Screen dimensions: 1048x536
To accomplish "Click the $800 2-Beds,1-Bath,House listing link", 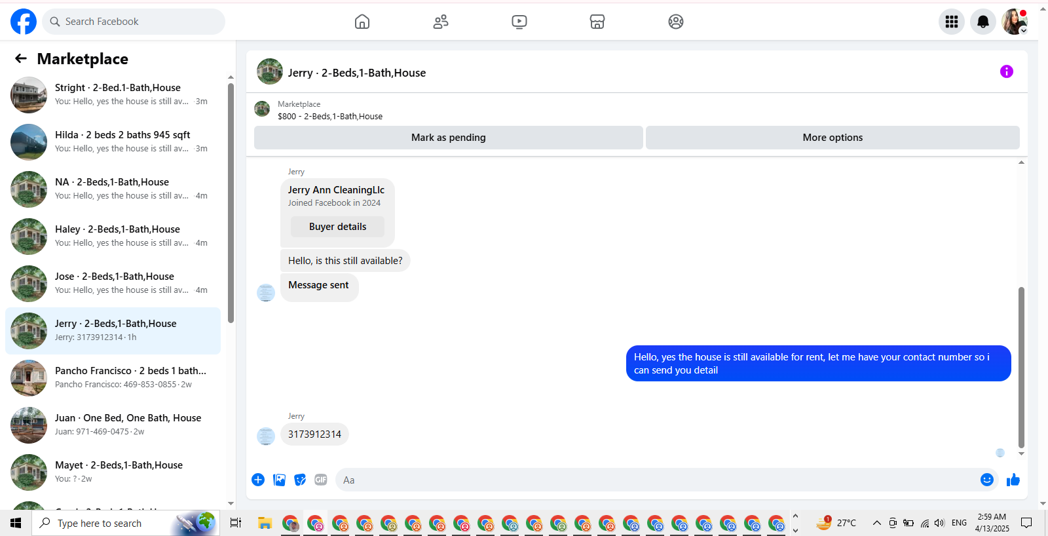I will coord(330,117).
